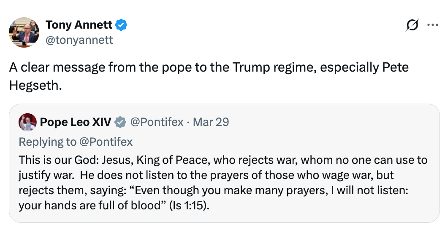Click the @Pontifex handle beside the name
The image size is (445, 230).
point(157,123)
